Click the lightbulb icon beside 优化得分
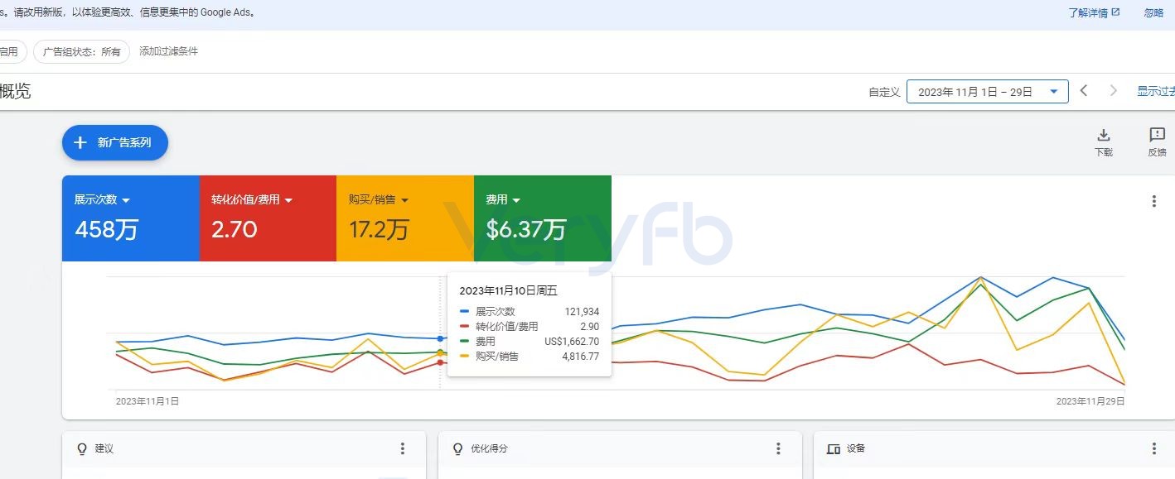The image size is (1175, 479). (457, 448)
